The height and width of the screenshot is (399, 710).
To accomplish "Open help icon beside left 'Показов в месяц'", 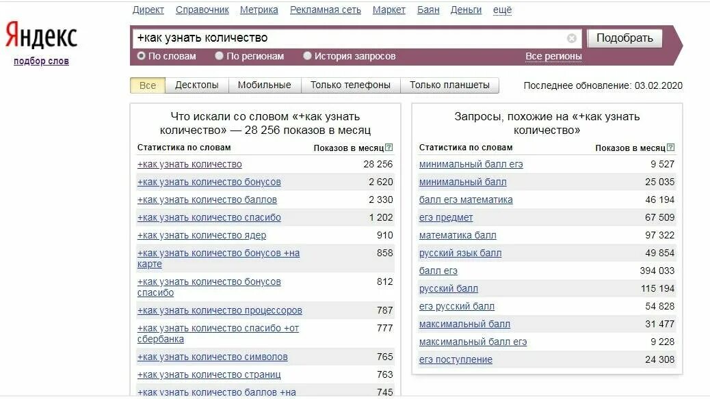I will click(x=389, y=148).
